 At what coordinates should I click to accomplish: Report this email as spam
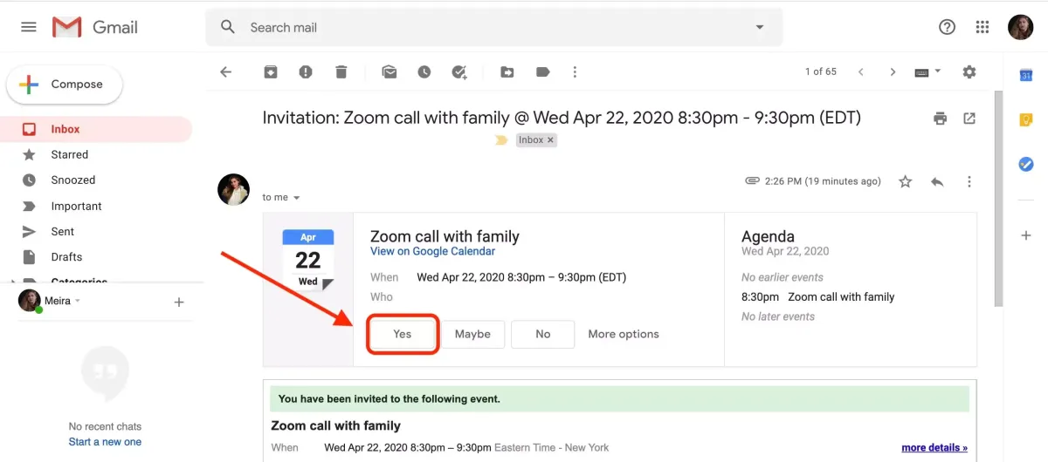(305, 72)
